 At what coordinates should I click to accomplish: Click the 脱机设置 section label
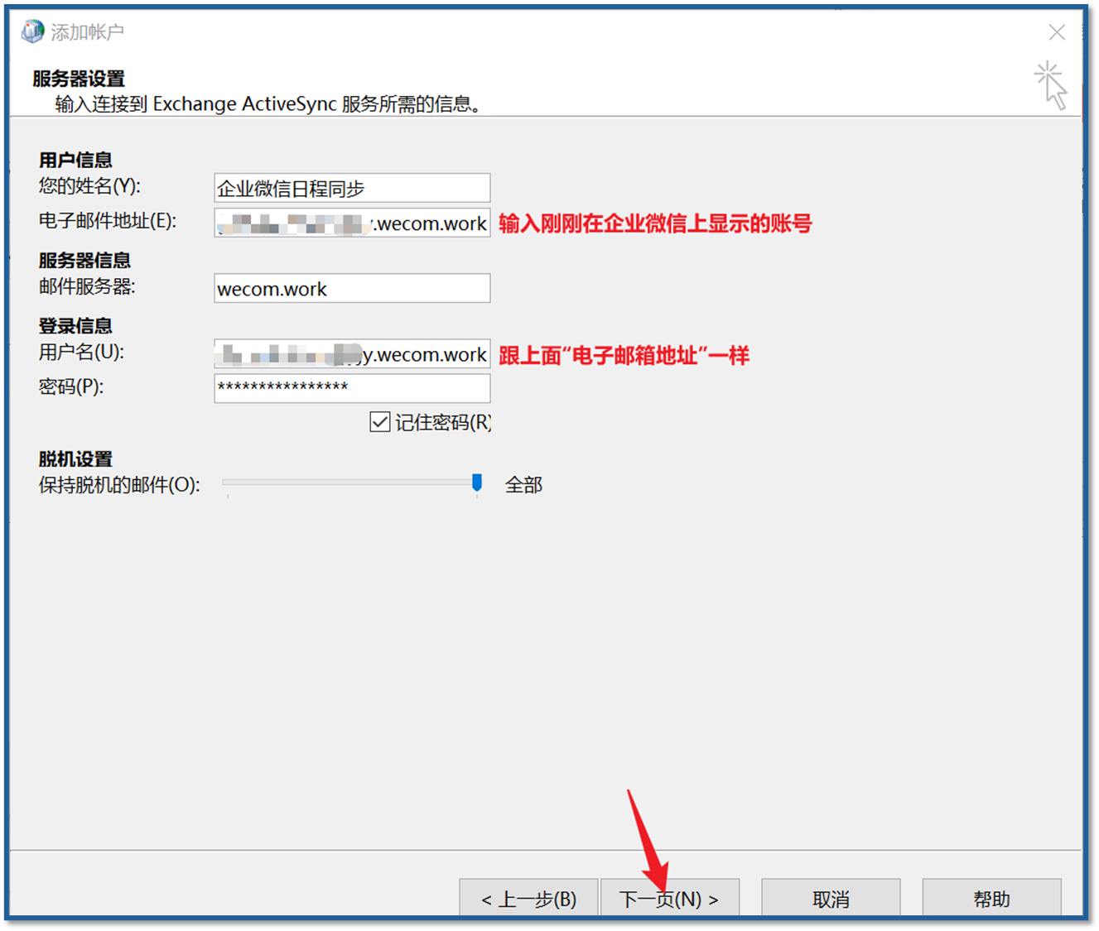[75, 458]
